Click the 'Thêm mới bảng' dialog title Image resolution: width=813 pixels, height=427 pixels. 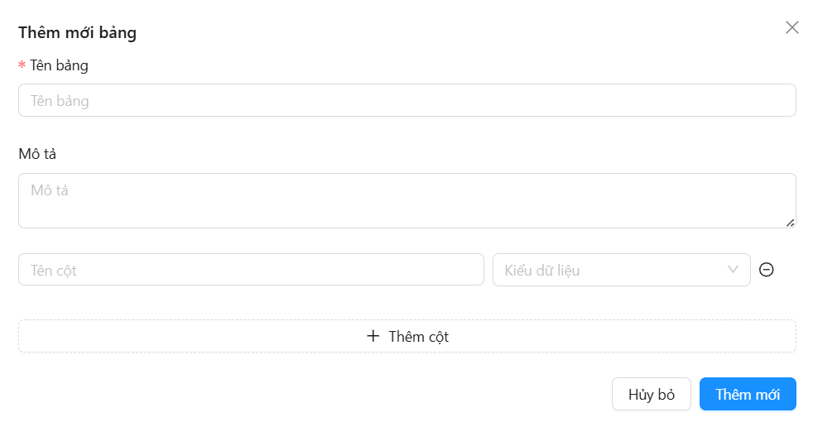tap(77, 33)
